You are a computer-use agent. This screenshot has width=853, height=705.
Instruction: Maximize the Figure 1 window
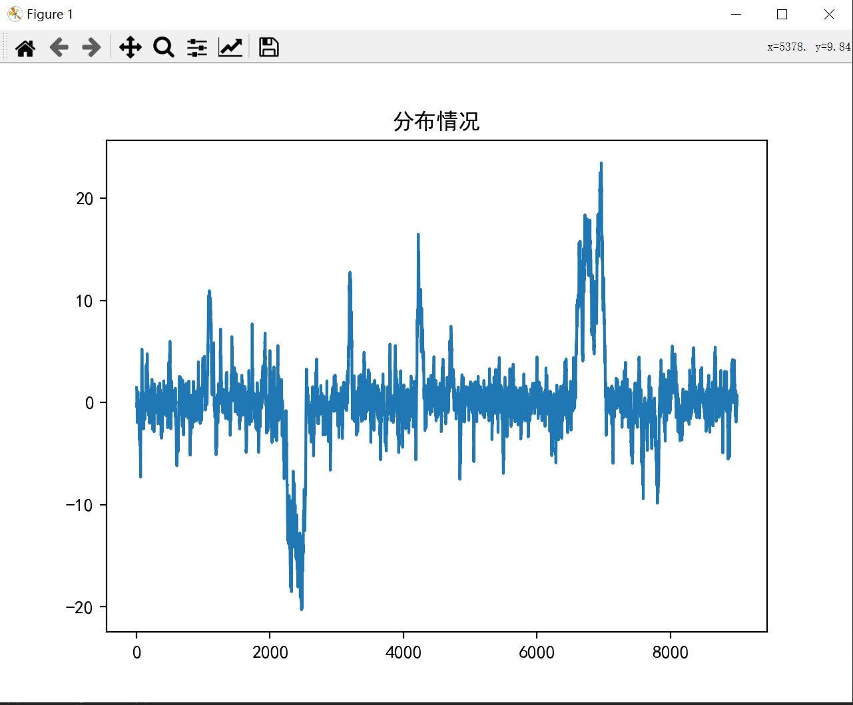tap(782, 14)
